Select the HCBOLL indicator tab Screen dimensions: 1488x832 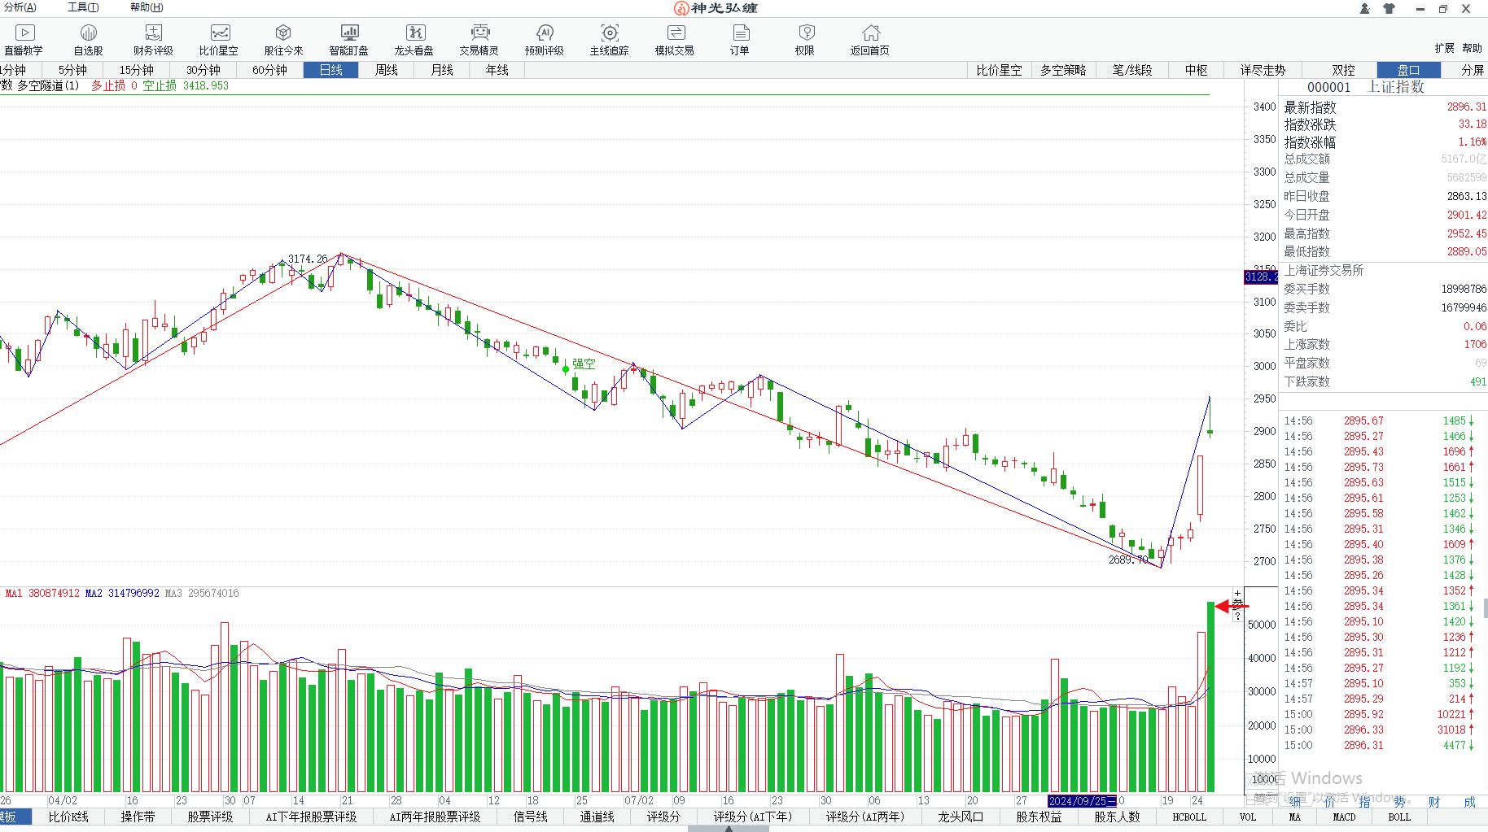[x=1189, y=817]
